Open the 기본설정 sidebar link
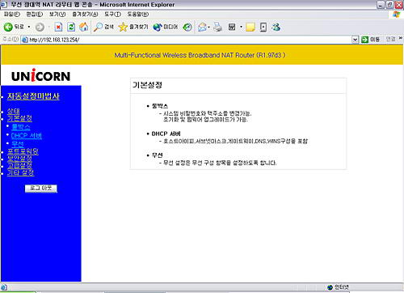404x293 pixels. coord(19,118)
